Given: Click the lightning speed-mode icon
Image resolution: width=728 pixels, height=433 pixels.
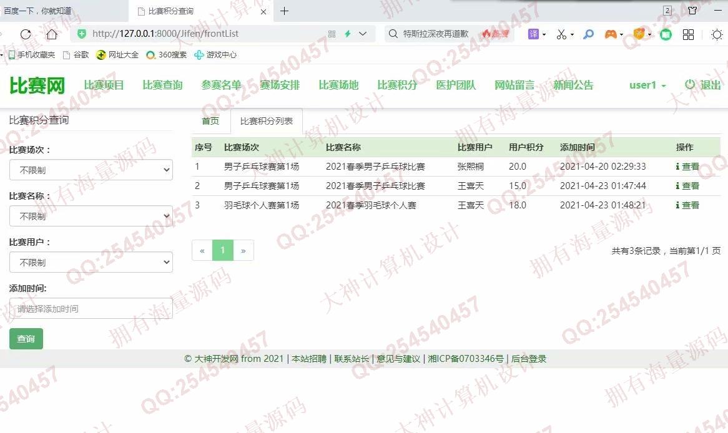Looking at the screenshot, I should pyautogui.click(x=347, y=34).
